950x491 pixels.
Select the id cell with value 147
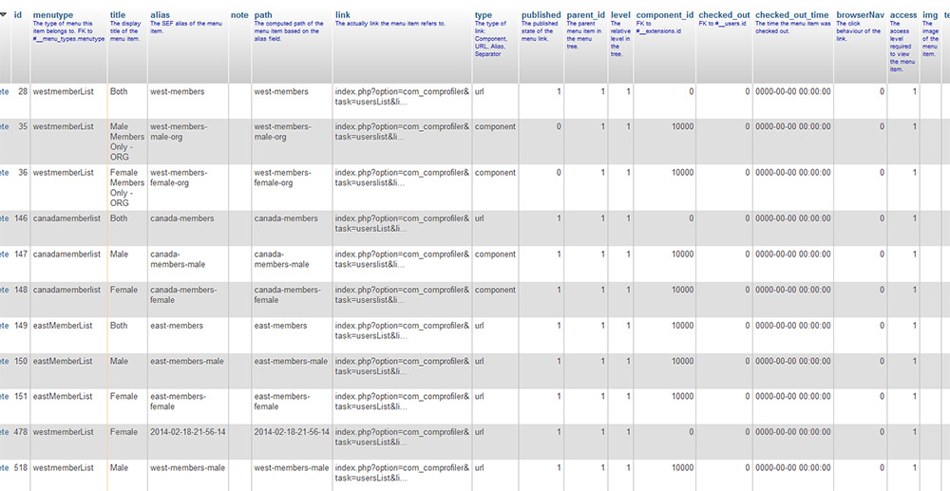click(x=21, y=255)
